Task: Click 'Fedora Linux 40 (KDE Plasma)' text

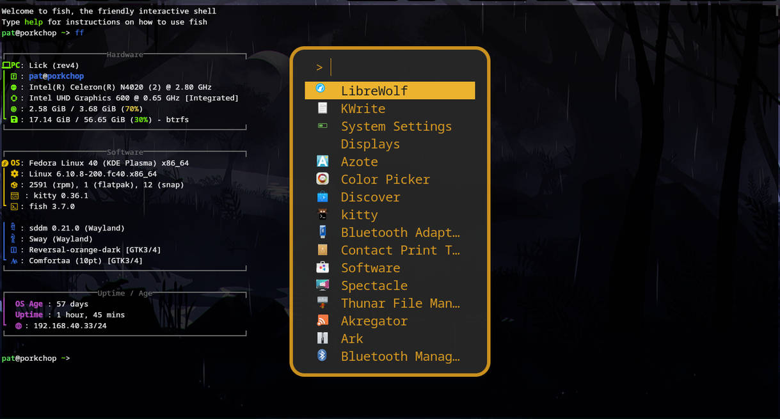Action: tap(109, 163)
